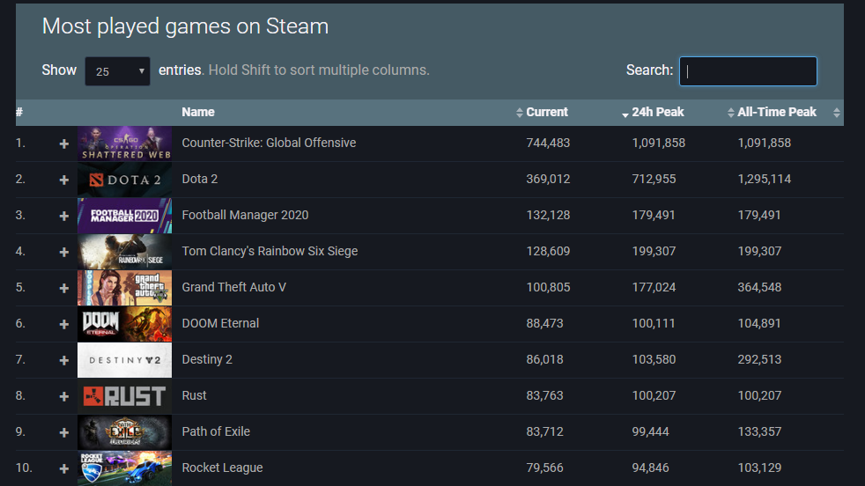Image resolution: width=865 pixels, height=486 pixels.
Task: Open the Rainbow Six Siege thumbnail
Action: [x=125, y=252]
